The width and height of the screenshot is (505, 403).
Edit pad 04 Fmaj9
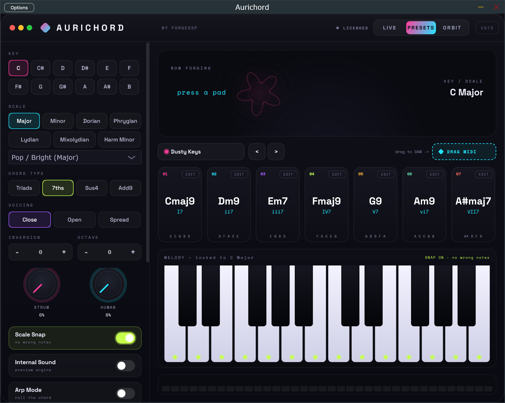337,174
